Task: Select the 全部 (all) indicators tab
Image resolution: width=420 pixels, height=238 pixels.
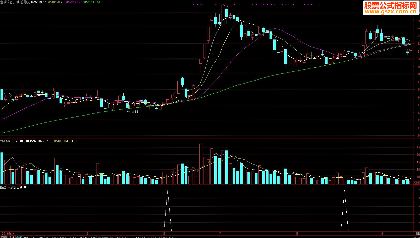Action: point(19,237)
